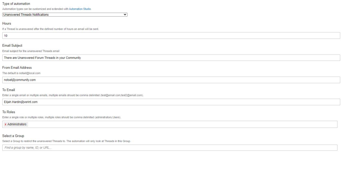Click the 'Email subject for the unanswered Threads email' hint
The width and height of the screenshot is (342, 171).
coord(31,51)
